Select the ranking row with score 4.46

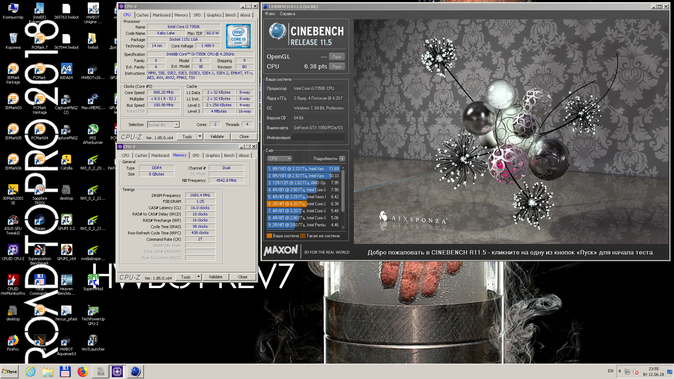coord(303,225)
